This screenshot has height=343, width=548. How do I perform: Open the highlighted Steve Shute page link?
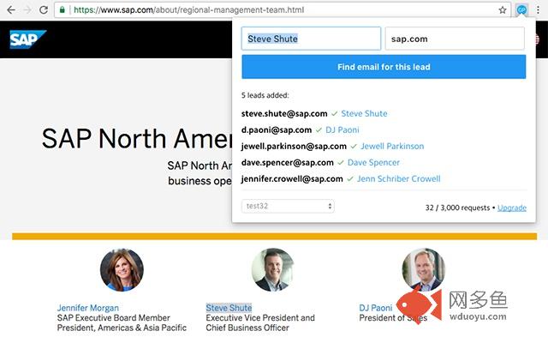coord(229,308)
